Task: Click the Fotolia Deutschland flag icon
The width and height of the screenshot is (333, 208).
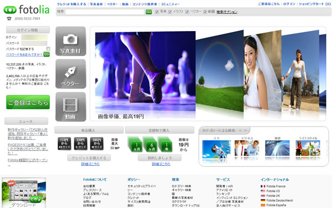Action: [x=263, y=200]
